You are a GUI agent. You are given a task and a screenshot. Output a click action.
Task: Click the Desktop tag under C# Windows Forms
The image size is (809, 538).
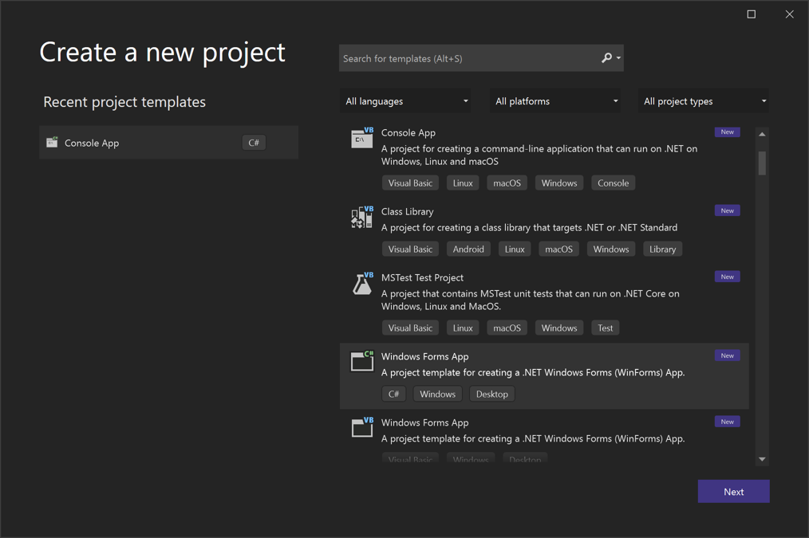coord(491,394)
